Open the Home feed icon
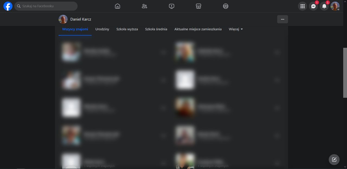The image size is (347, 169). pyautogui.click(x=117, y=6)
